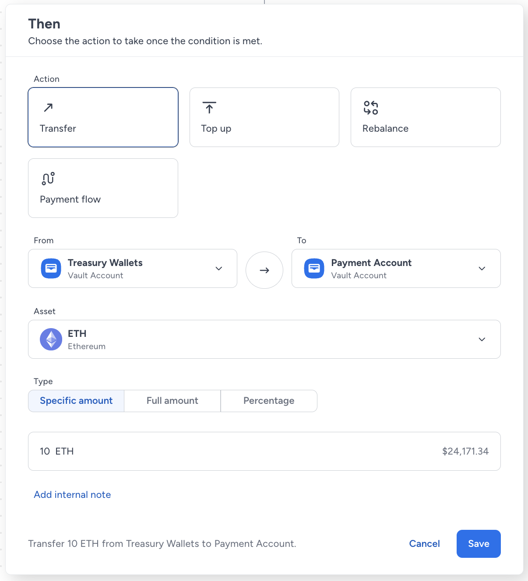Click the Ethereum logo icon
The height and width of the screenshot is (581, 528).
[x=51, y=339]
